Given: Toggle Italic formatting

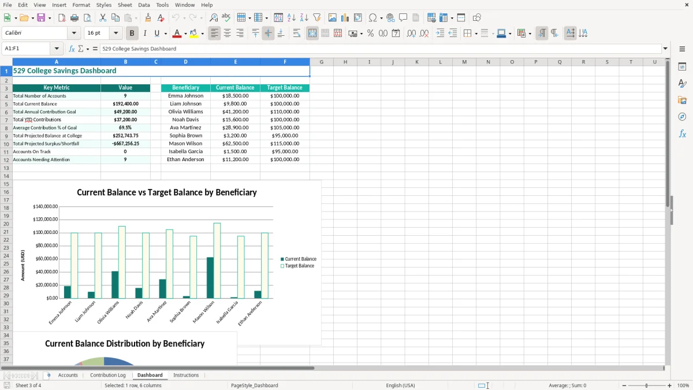Looking at the screenshot, I should (145, 34).
